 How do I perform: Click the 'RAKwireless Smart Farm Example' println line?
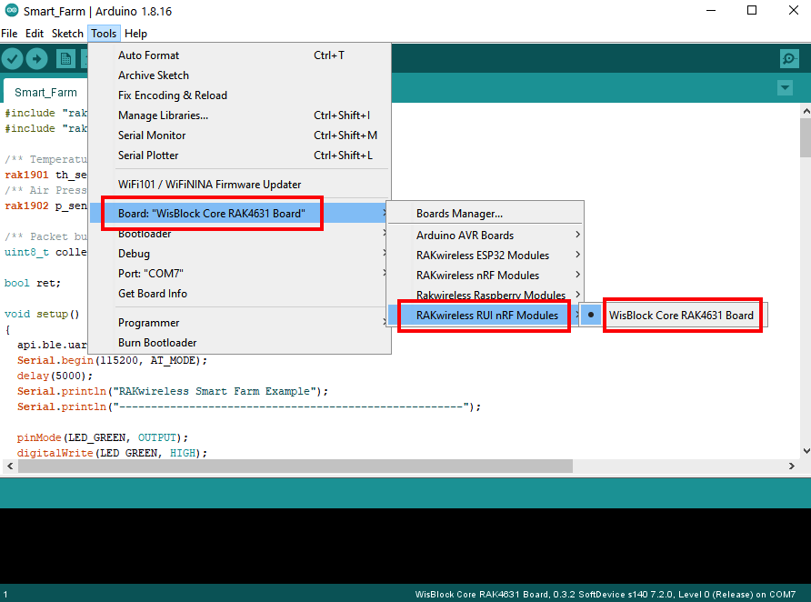pos(172,391)
